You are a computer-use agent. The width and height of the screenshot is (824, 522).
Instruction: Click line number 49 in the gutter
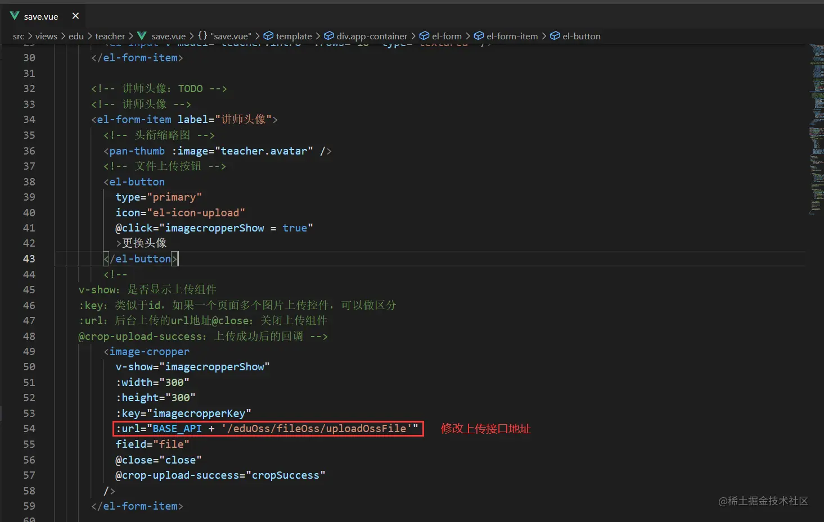tap(29, 352)
